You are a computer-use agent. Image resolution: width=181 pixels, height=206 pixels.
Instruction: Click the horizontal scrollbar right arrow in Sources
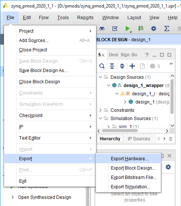[x=167, y=131]
